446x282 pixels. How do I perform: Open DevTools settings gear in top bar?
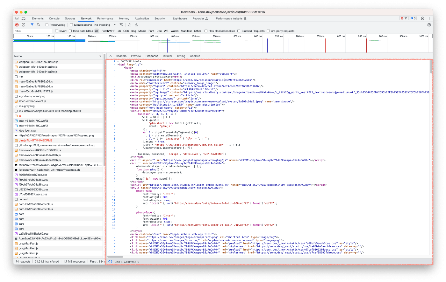point(422,18)
